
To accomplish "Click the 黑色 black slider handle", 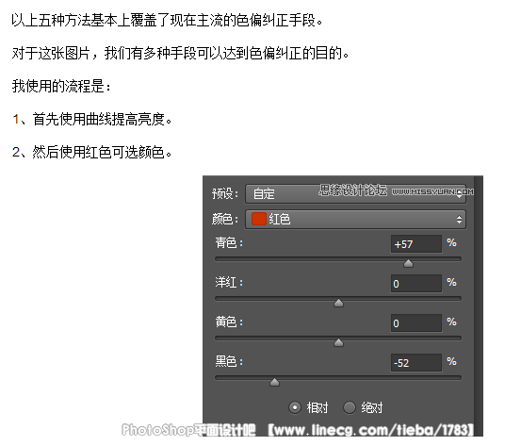I will pos(274,382).
